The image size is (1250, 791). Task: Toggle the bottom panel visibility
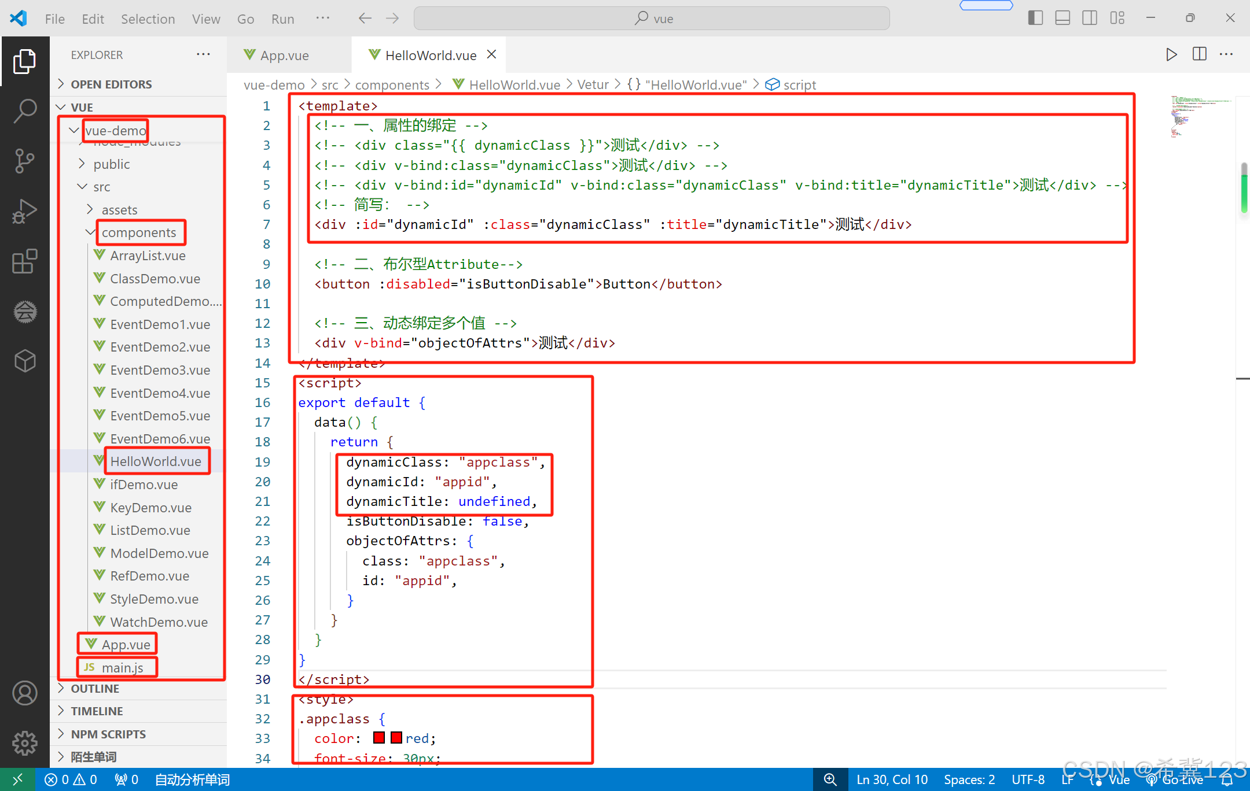click(1062, 19)
